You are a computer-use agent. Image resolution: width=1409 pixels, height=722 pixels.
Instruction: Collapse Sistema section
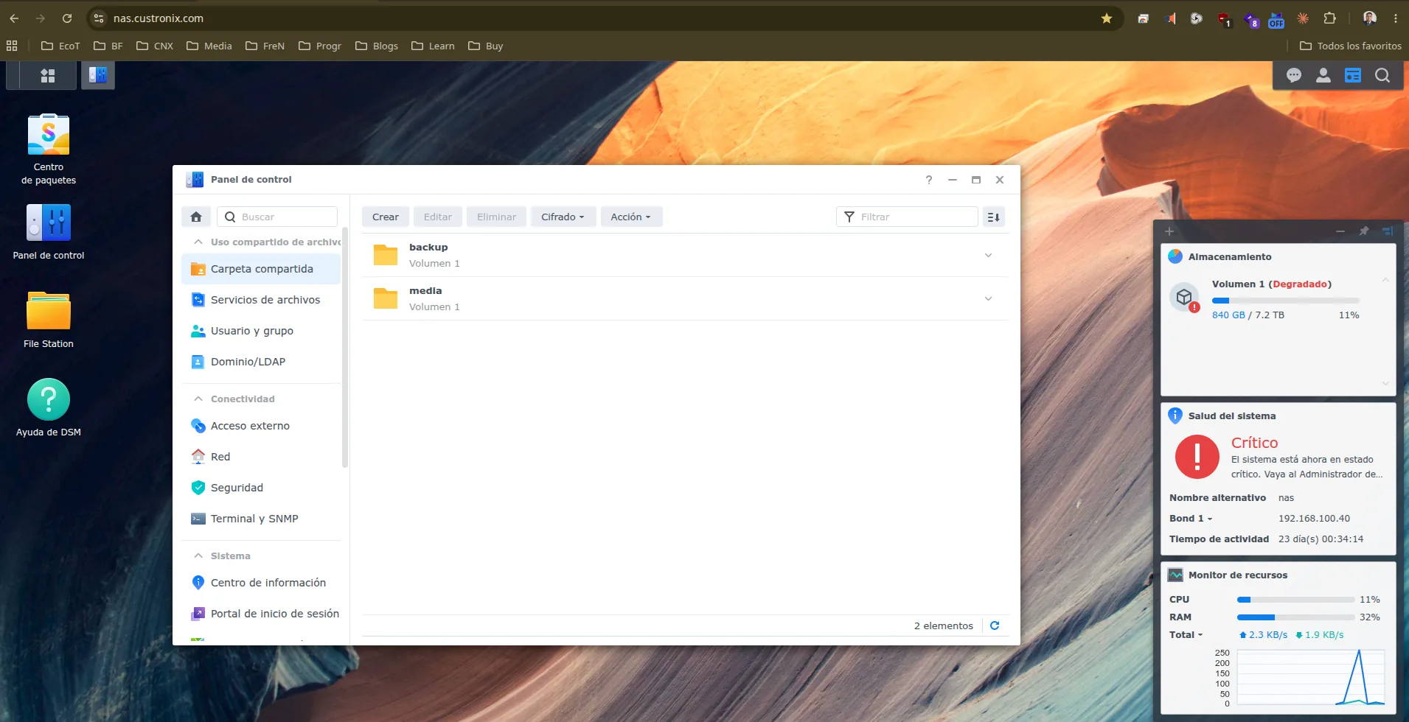[x=198, y=555]
